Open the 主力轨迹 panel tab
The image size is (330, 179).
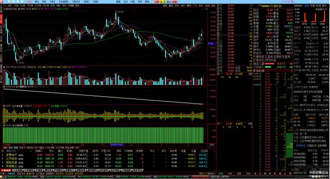point(40,174)
